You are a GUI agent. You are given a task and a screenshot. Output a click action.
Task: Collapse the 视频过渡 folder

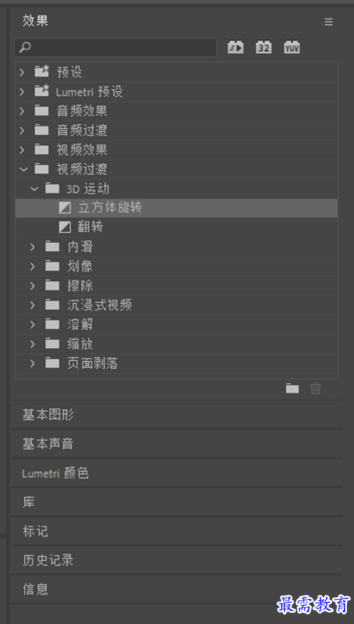(24, 169)
